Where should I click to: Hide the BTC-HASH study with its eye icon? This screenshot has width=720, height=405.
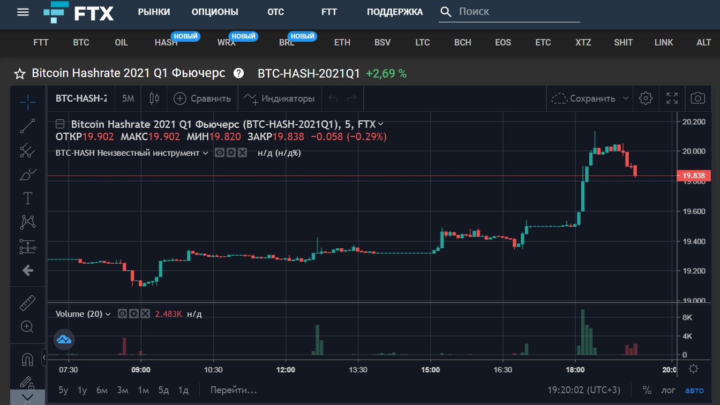(x=220, y=153)
